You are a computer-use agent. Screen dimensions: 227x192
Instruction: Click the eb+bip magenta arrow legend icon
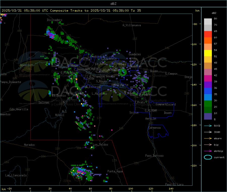pyautogui.click(x=208, y=151)
